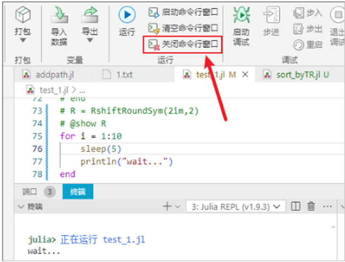Image resolution: width=345 pixels, height=262 pixels.
Task: Click the terminal scrollbar up arrow
Action: [x=333, y=227]
